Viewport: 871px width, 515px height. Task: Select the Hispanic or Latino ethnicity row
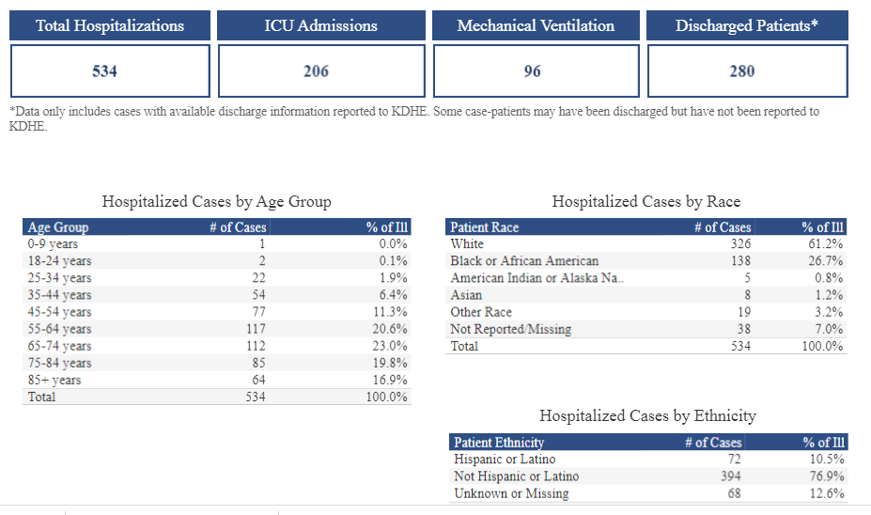click(x=504, y=460)
